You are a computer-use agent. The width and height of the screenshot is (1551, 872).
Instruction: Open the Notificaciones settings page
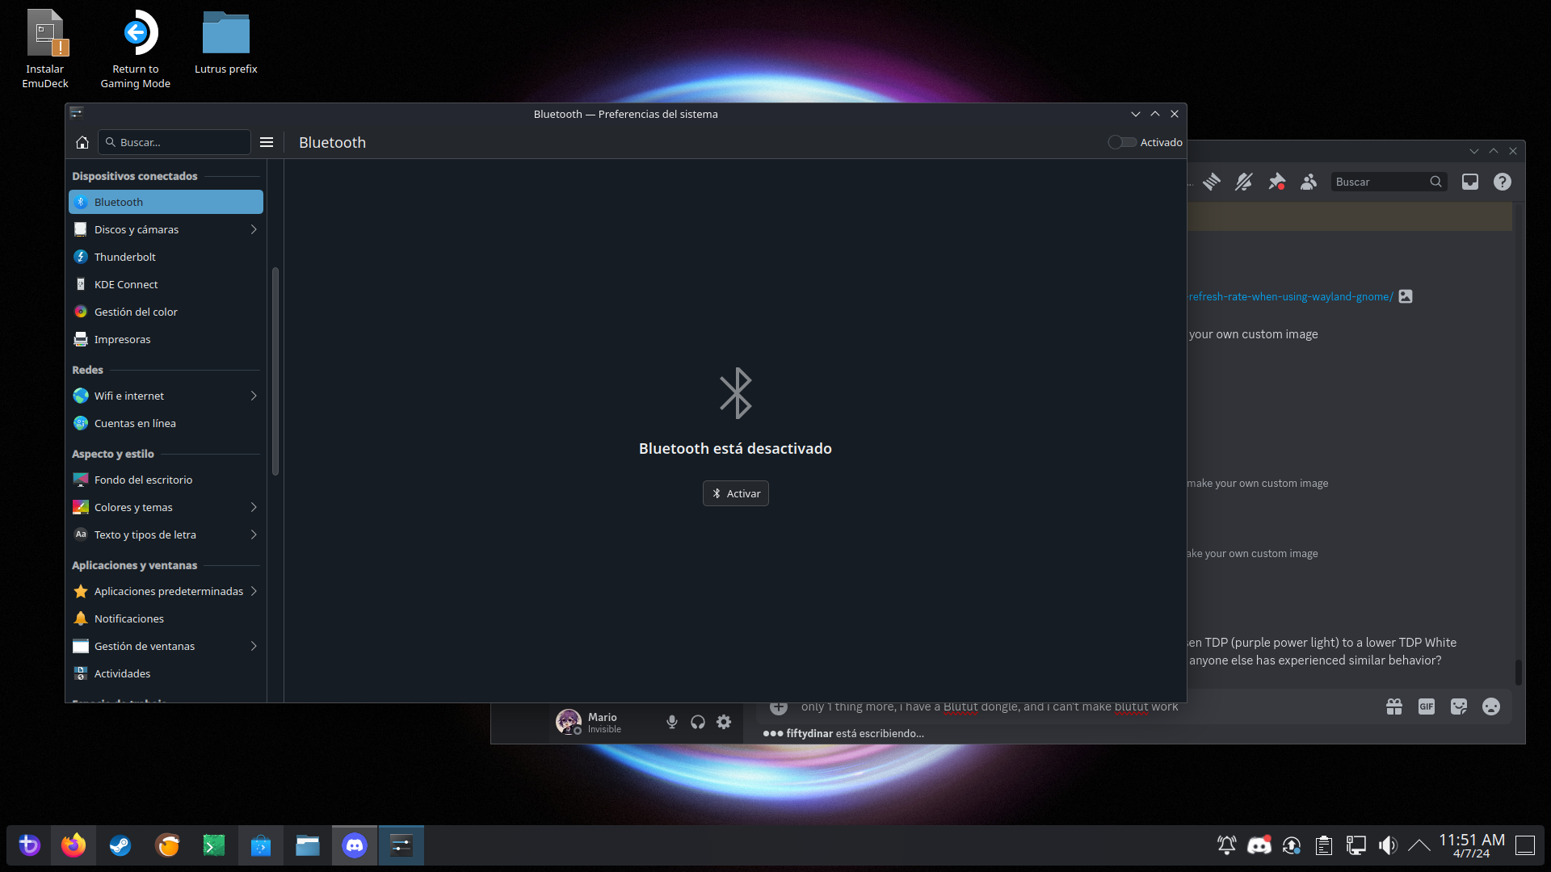click(x=129, y=618)
